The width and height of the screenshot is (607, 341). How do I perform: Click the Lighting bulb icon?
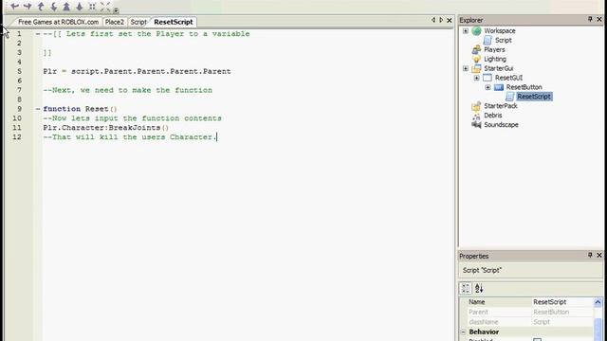tap(476, 59)
